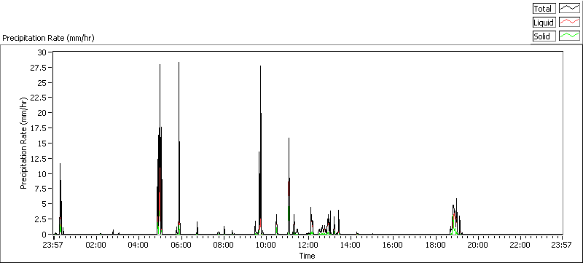
Task: Click the 28 mm/hr spike near 05:00
Action: coord(160,149)
